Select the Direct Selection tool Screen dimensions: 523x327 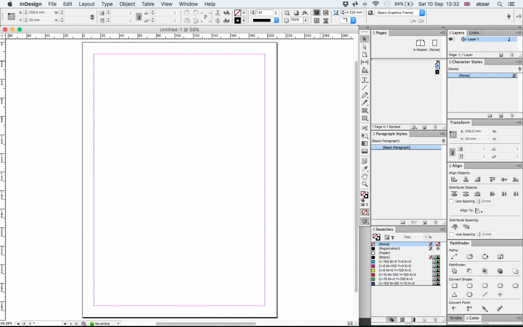365,47
